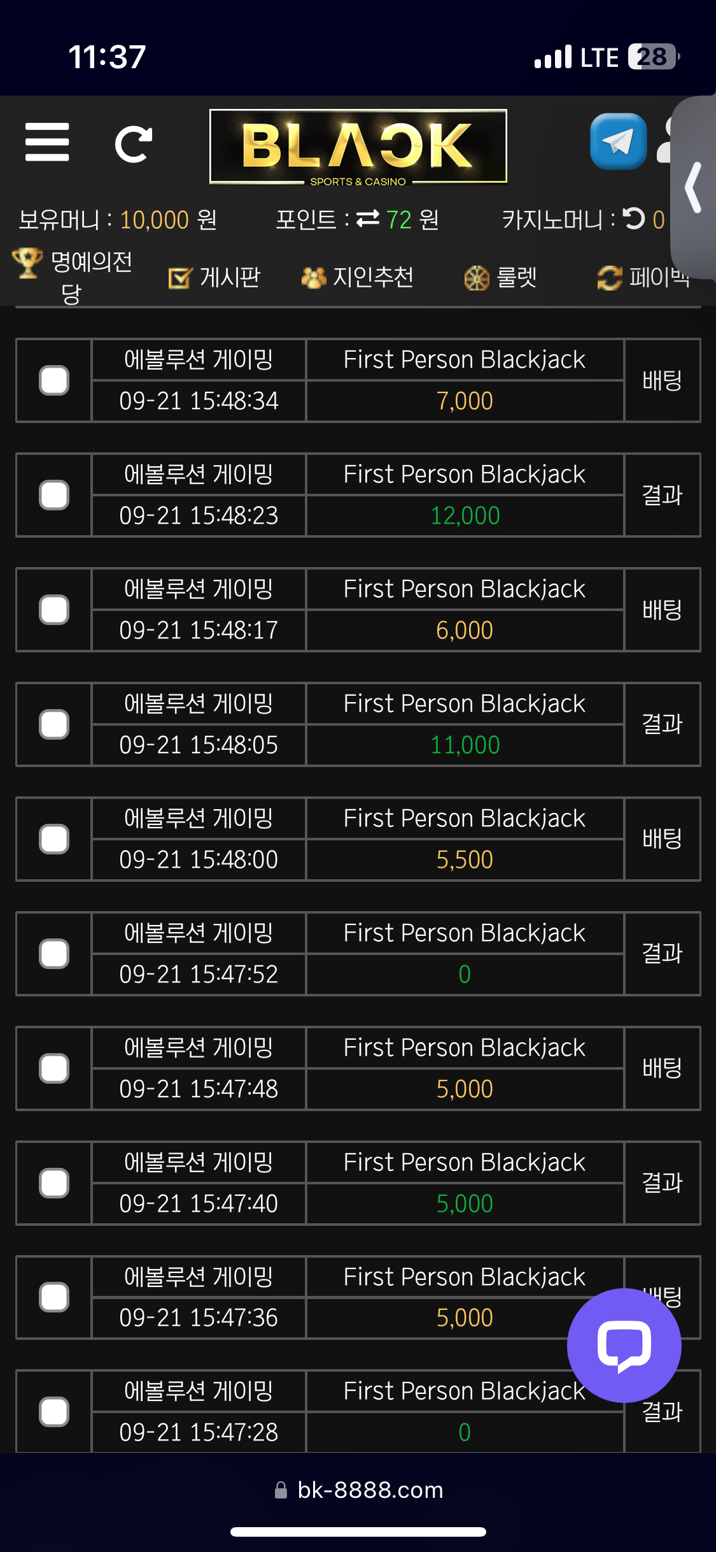Check the box for 15:48:34 bet row

54,380
